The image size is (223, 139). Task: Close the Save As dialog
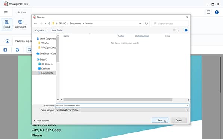[187, 17]
